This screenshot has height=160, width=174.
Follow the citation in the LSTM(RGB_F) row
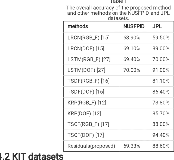(x=106, y=59)
